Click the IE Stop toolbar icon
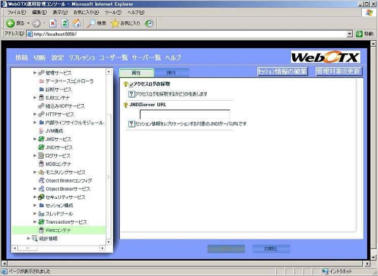This screenshot has width=378, height=276. coord(53,23)
